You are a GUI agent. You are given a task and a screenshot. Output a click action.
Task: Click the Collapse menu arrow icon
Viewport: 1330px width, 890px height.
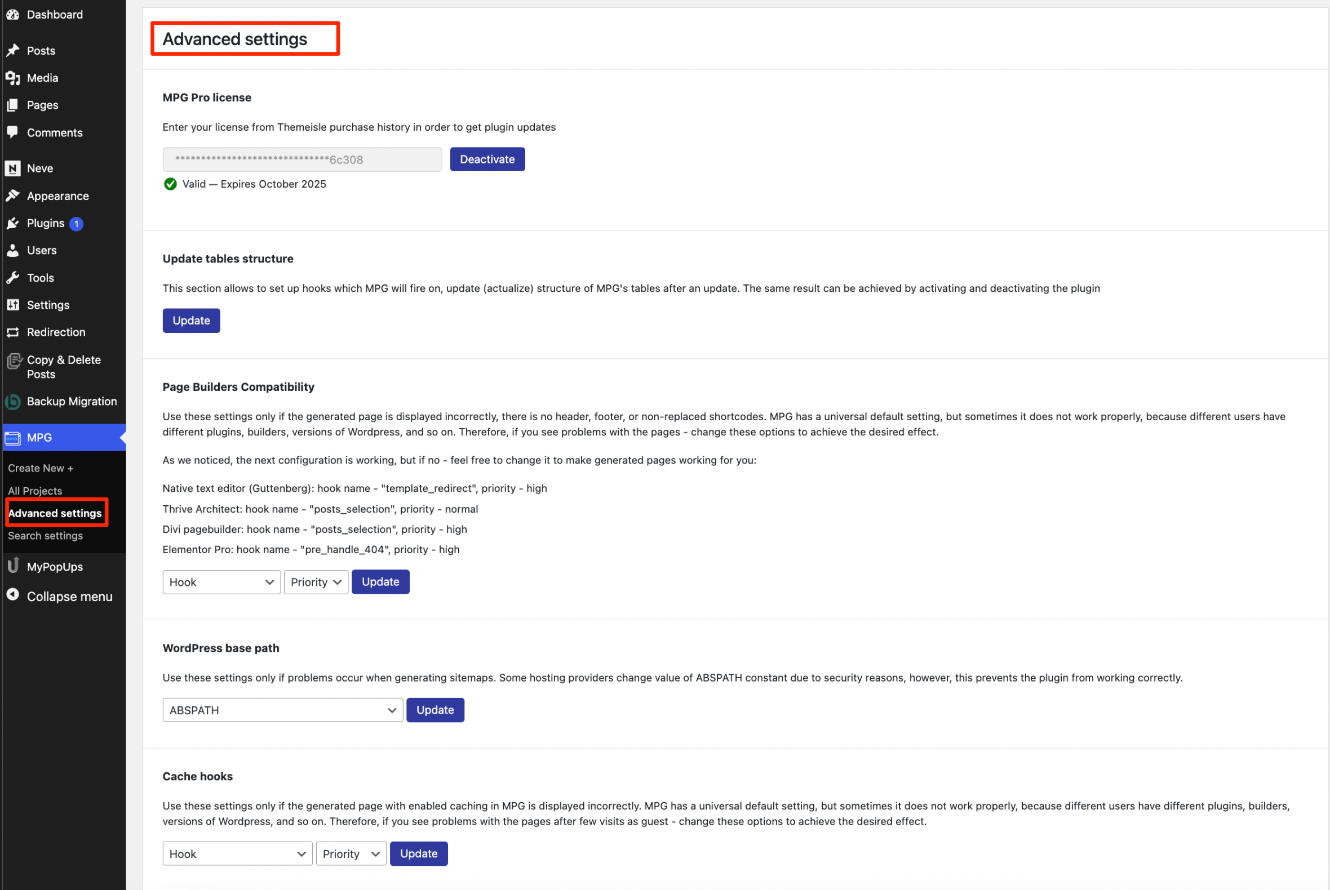pyautogui.click(x=12, y=595)
